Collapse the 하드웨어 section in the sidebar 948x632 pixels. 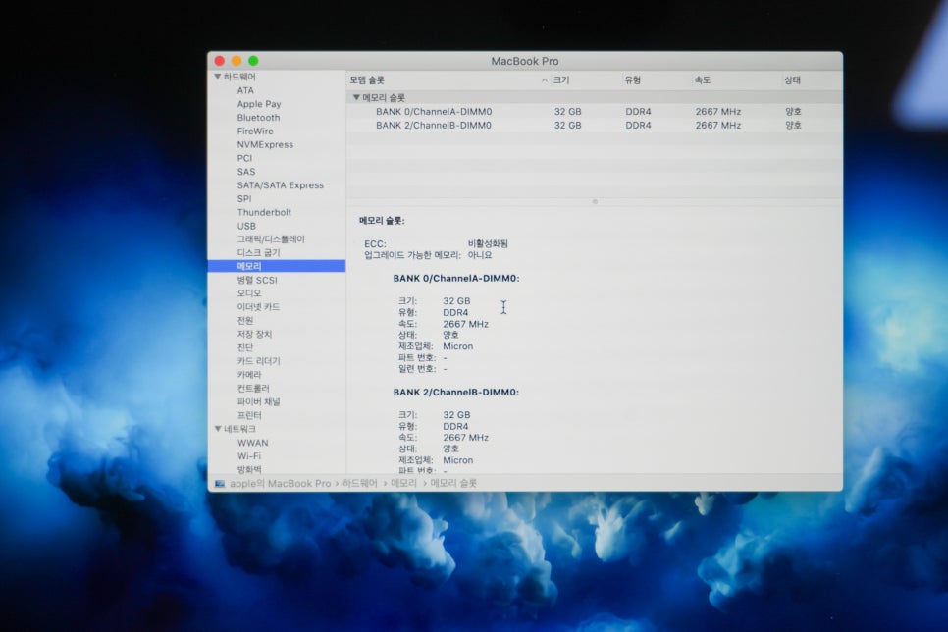218,77
